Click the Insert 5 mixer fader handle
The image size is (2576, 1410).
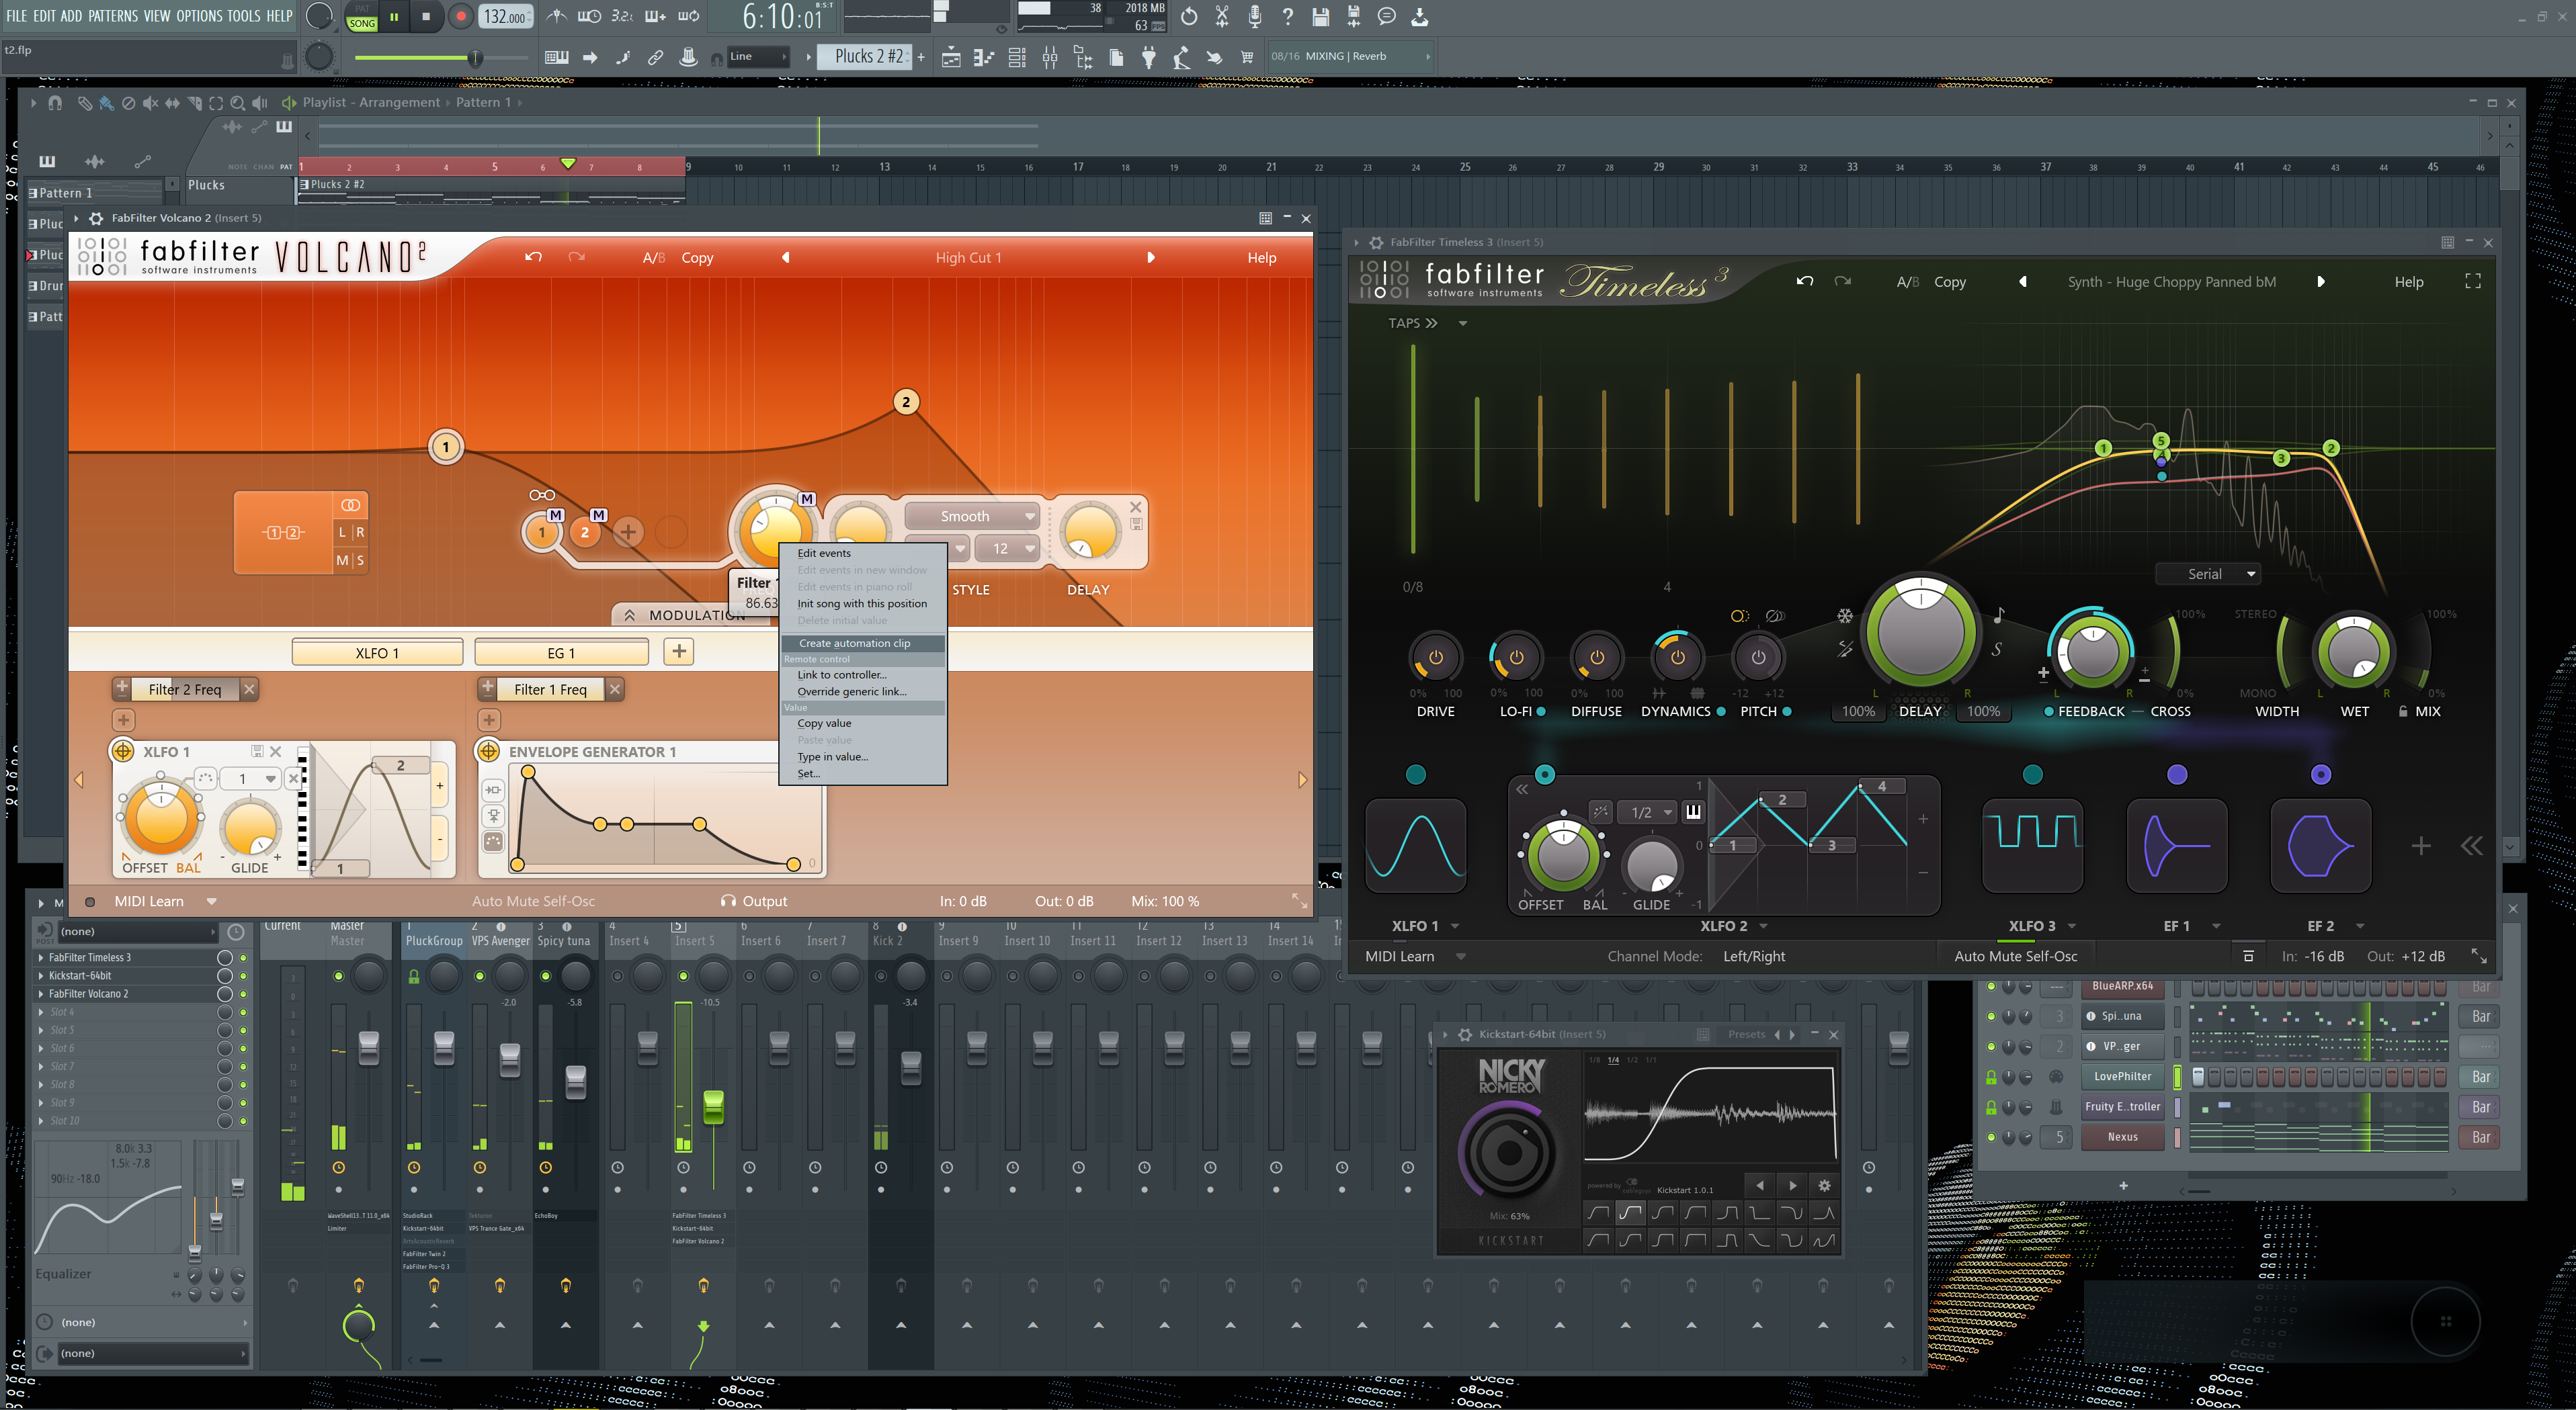[x=713, y=1107]
